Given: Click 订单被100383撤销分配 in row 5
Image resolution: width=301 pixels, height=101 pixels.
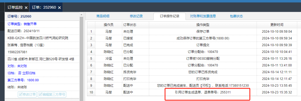Looking at the screenshot, I should [203, 59].
